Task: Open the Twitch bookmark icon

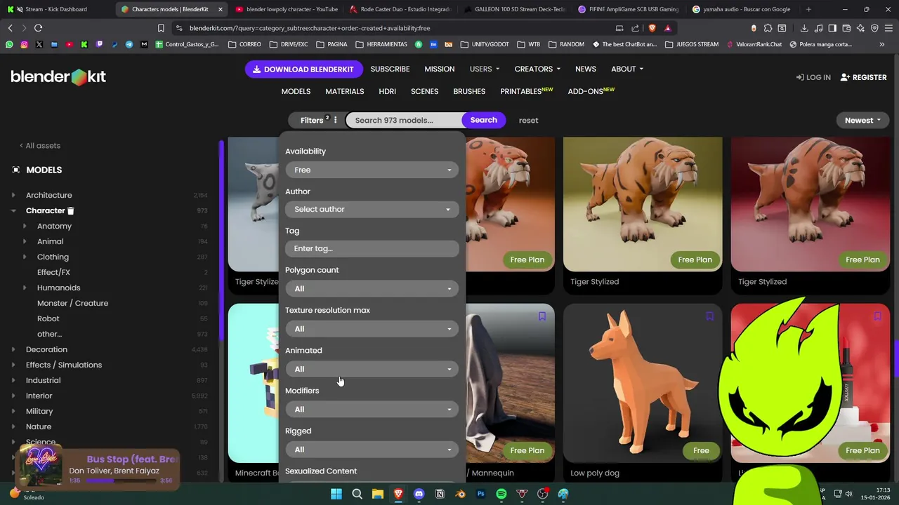Action: 99,44
